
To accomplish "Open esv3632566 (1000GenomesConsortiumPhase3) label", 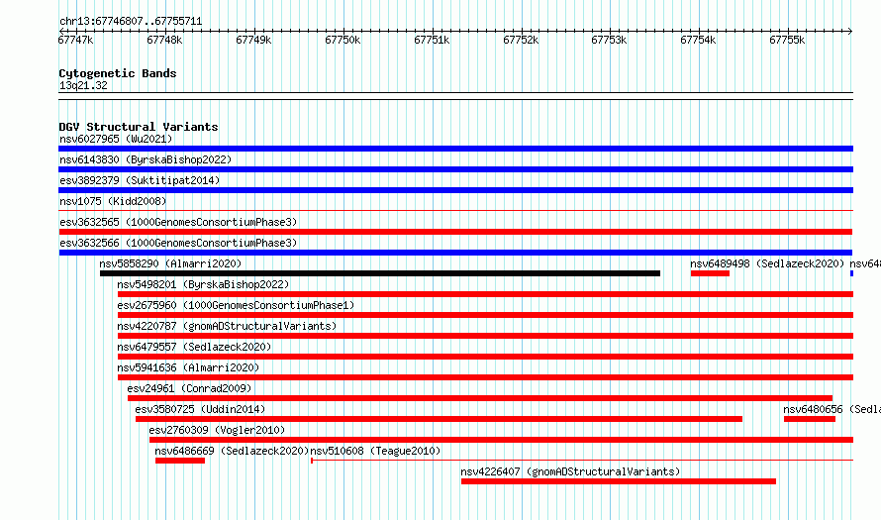I will 178,243.
